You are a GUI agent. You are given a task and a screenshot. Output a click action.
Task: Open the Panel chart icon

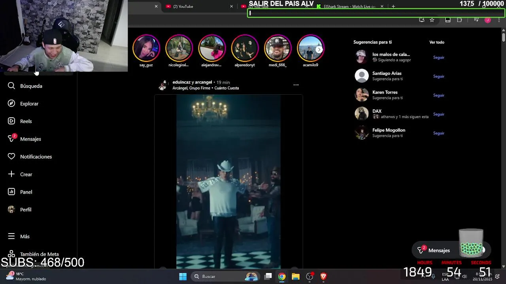point(11,192)
